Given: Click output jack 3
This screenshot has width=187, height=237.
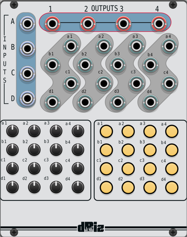Looking at the screenshot, I should pos(123,24).
